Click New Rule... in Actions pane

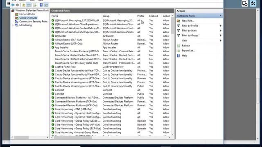(188, 21)
